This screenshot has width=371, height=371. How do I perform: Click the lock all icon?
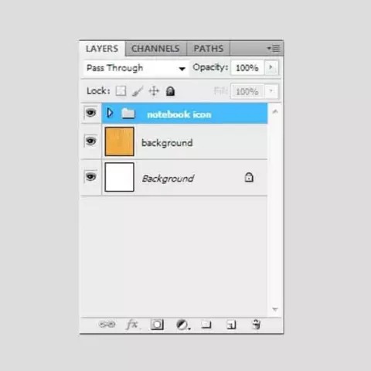(x=170, y=91)
